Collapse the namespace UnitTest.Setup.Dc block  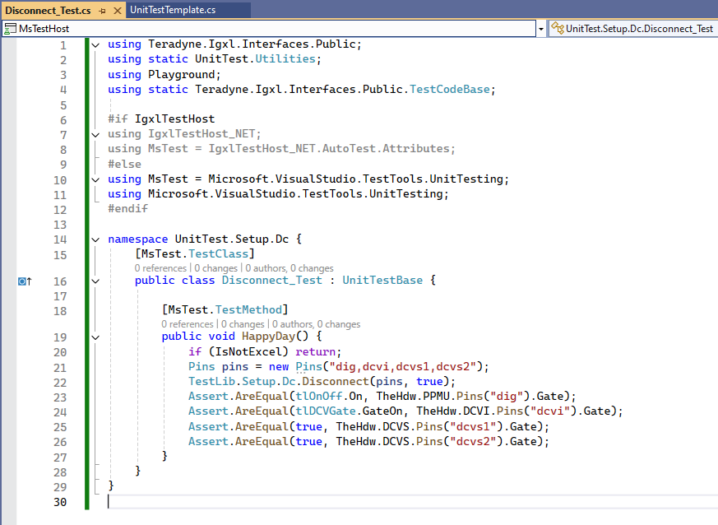[95, 239]
